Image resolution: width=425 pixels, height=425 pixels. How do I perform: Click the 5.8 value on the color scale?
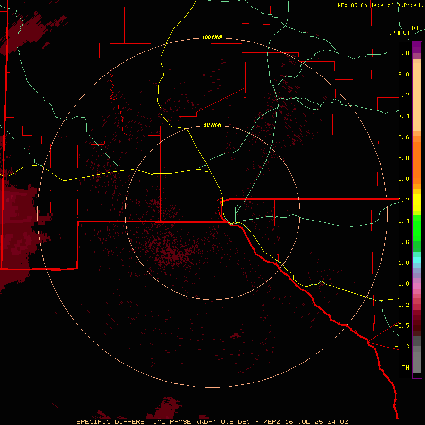coord(404,158)
